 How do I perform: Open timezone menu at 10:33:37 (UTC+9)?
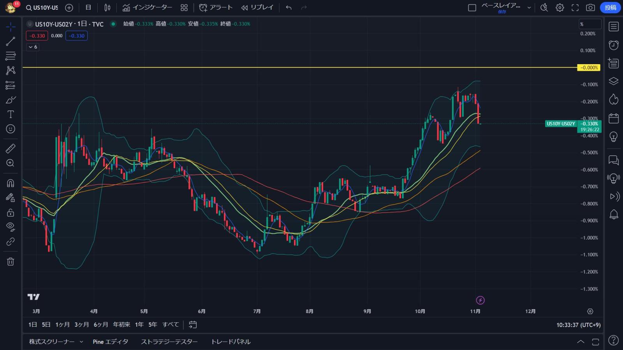click(578, 325)
